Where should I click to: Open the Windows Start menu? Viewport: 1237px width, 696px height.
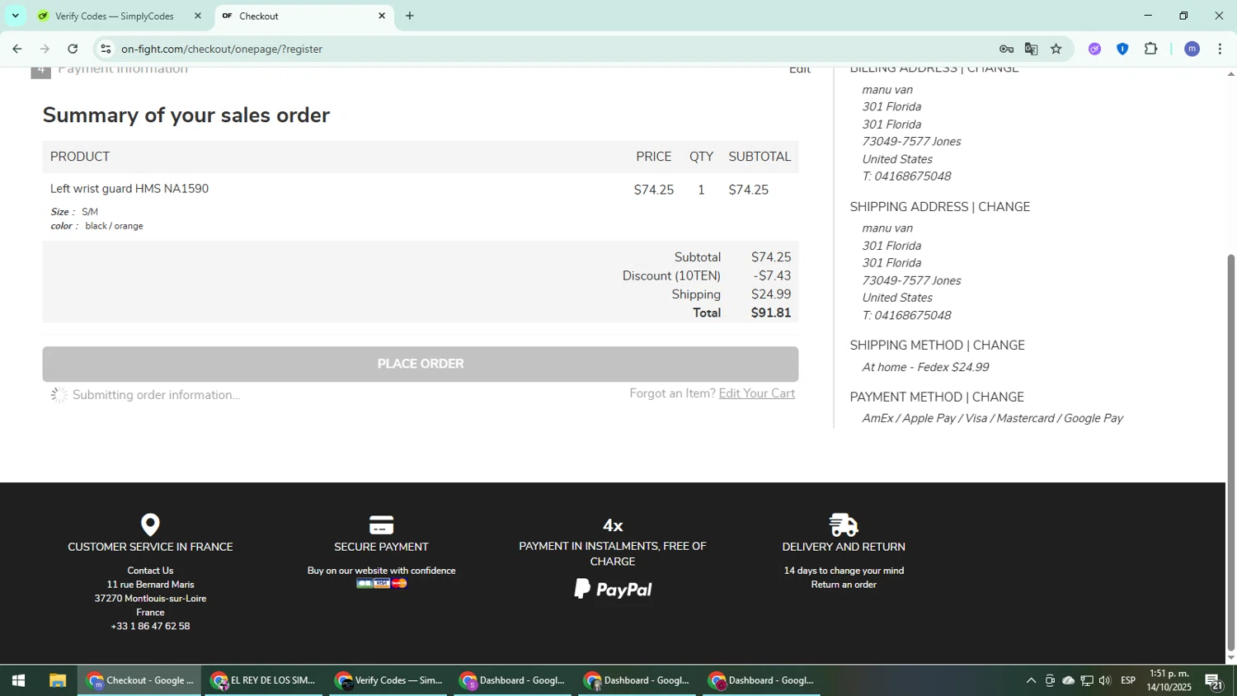coord(18,680)
